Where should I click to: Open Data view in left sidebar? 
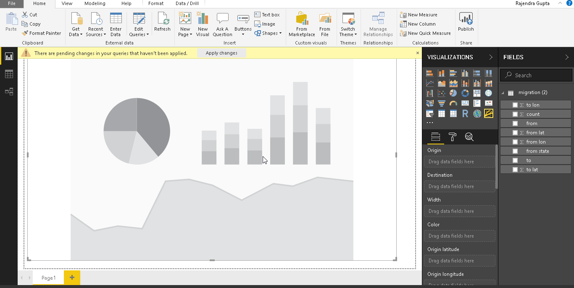(x=9, y=74)
